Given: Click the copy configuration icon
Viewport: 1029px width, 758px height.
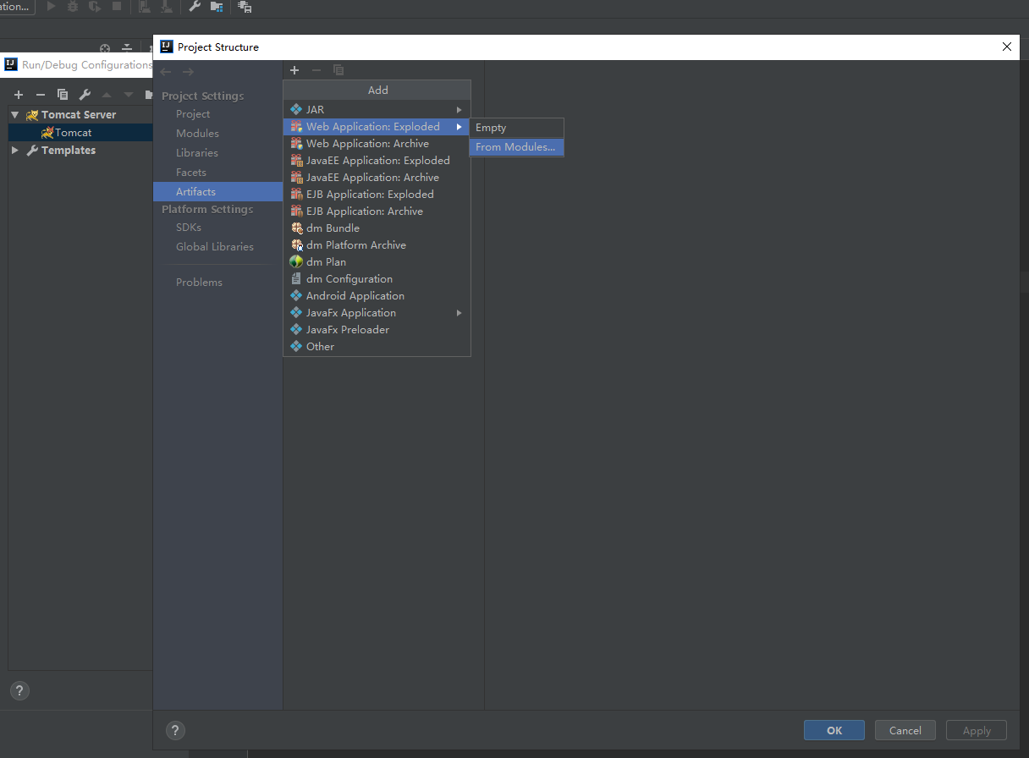Looking at the screenshot, I should [63, 95].
